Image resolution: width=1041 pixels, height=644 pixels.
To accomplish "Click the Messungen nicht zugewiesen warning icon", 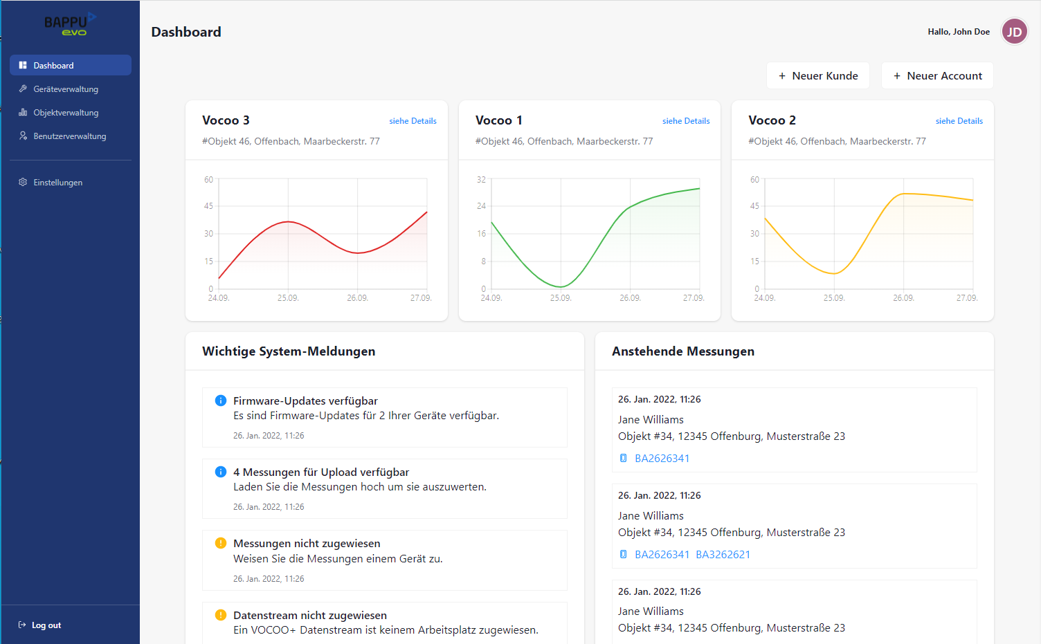I will point(221,543).
